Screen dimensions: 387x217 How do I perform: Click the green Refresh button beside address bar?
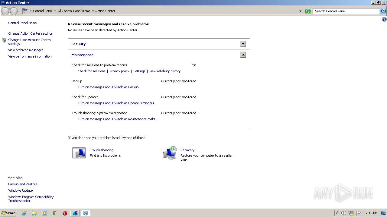(308, 11)
